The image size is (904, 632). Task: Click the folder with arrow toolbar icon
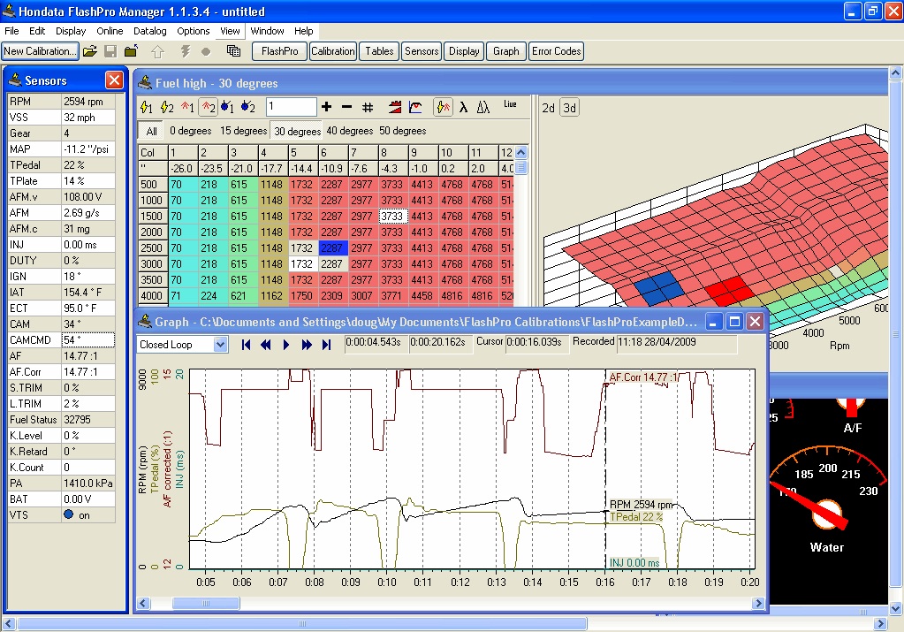point(132,51)
